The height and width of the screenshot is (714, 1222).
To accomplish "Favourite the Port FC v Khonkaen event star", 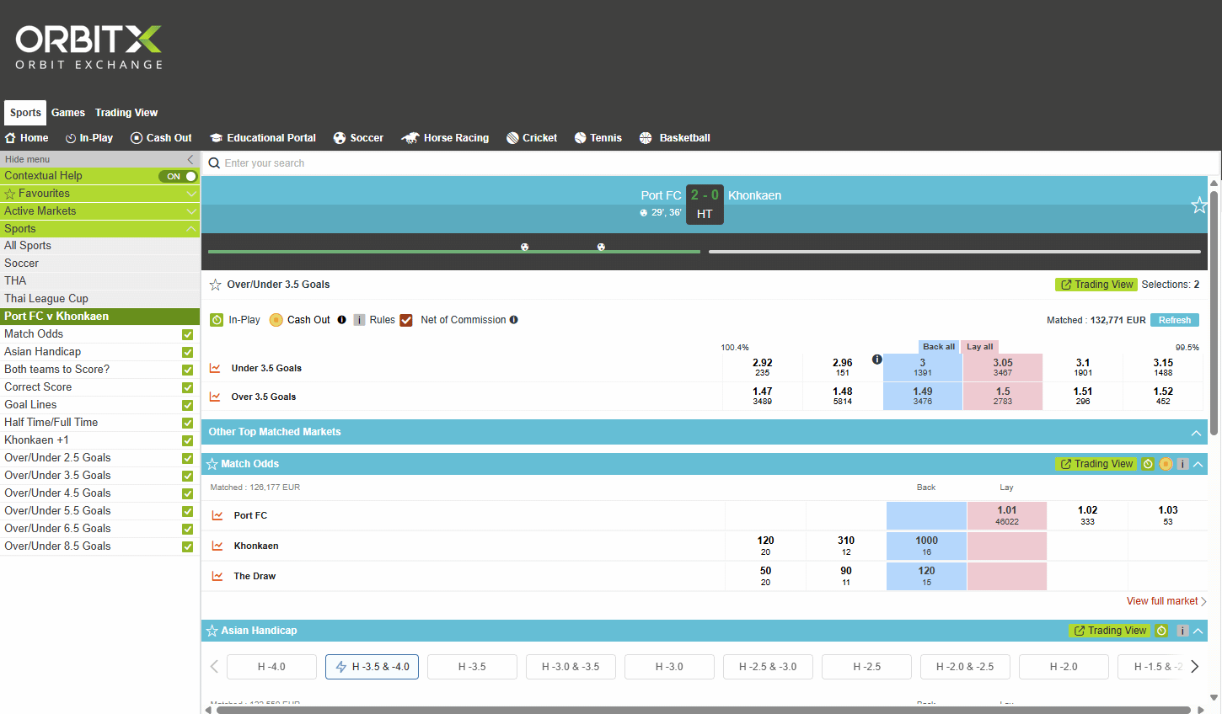I will point(1198,205).
